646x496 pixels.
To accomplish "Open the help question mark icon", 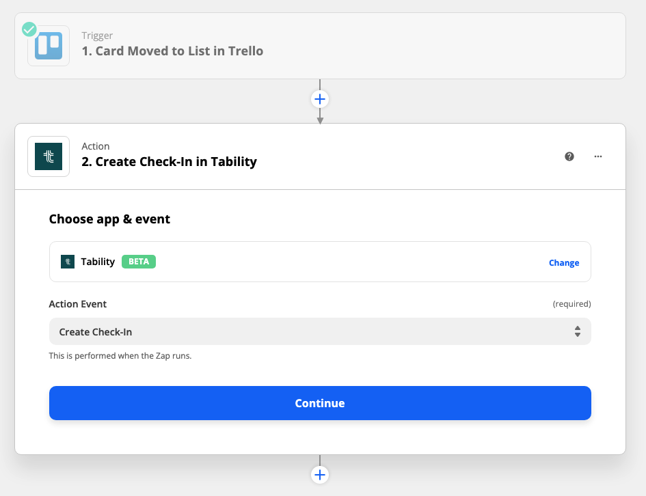I will tap(569, 156).
